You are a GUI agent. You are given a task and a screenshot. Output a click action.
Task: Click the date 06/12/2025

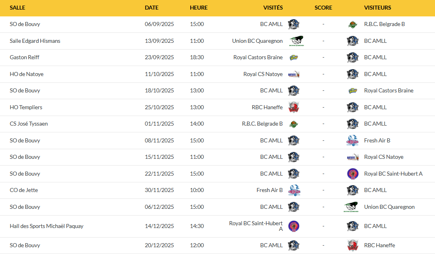(x=159, y=207)
